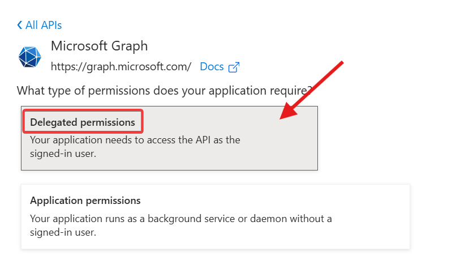
Task: Click the 'What type of permissions' question text
Action: [164, 91]
